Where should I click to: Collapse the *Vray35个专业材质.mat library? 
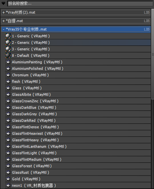click(4, 29)
